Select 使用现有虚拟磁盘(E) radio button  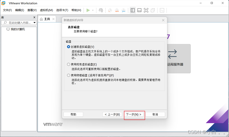(68, 64)
